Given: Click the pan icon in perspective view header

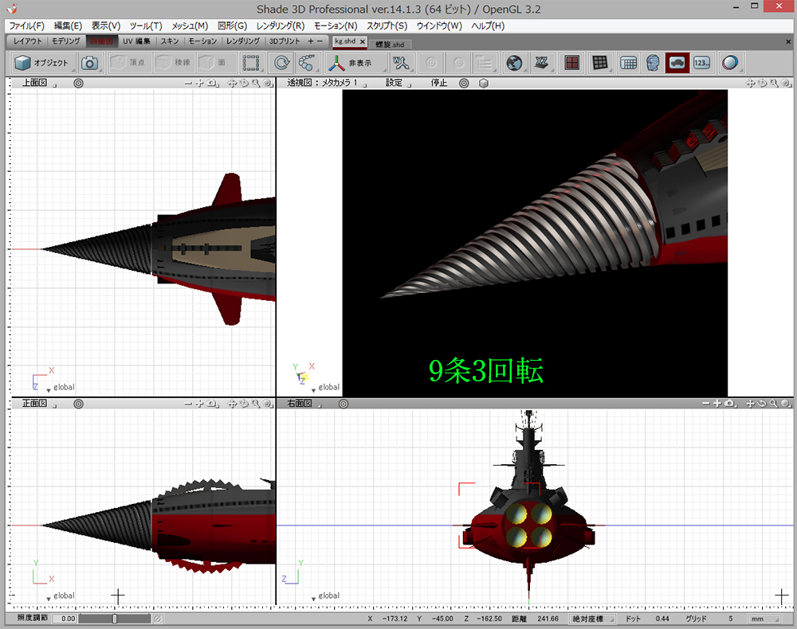Looking at the screenshot, I should pos(750,84).
